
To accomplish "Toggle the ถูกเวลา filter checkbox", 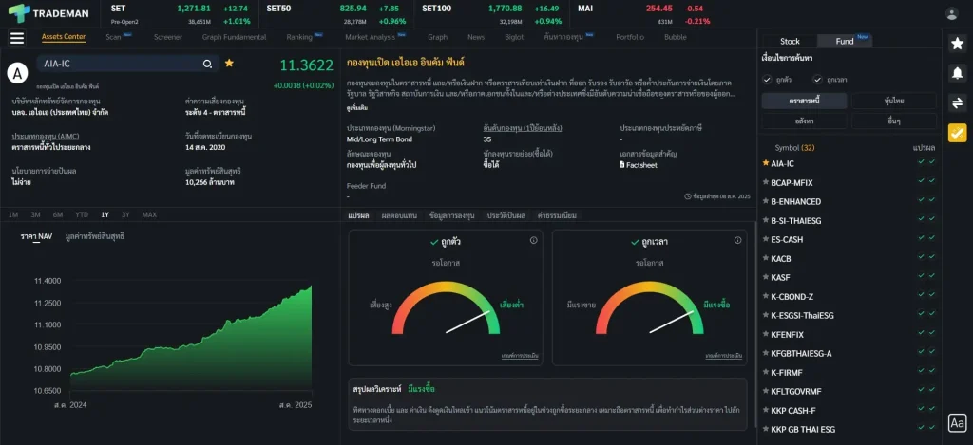I will coord(817,80).
